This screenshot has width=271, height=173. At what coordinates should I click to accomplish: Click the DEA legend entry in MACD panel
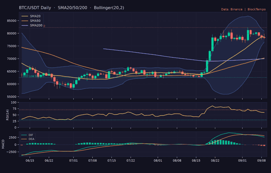pos(28,139)
